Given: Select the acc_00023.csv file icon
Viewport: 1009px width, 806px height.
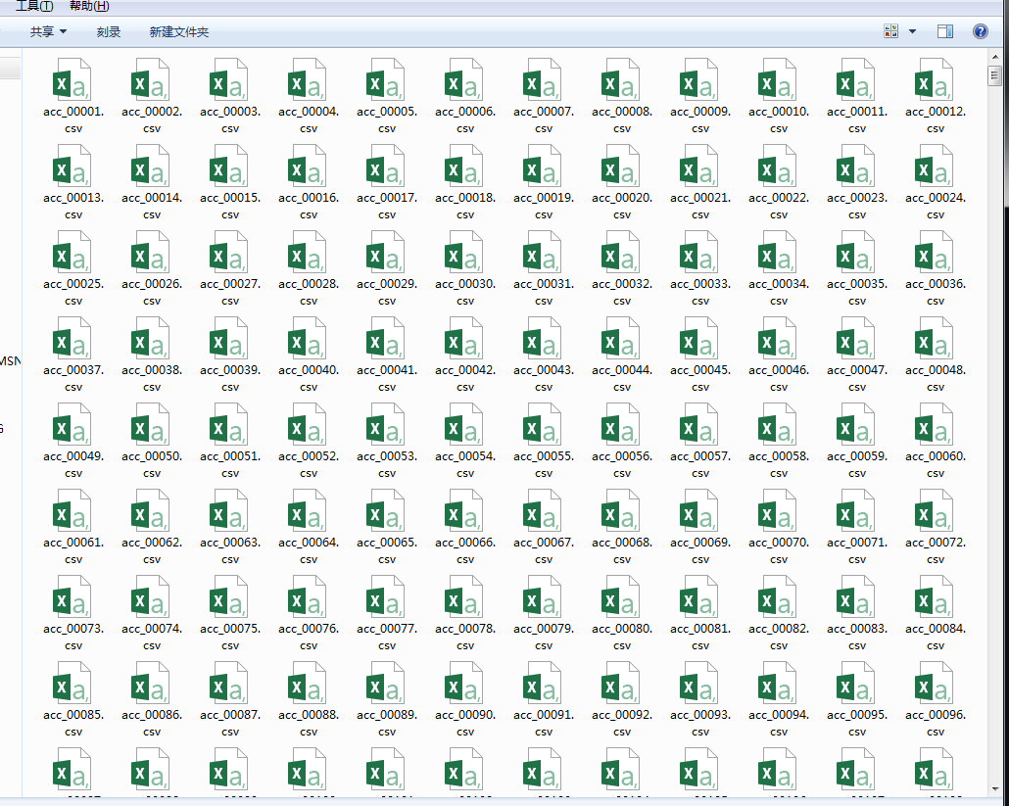Looking at the screenshot, I should click(x=856, y=166).
